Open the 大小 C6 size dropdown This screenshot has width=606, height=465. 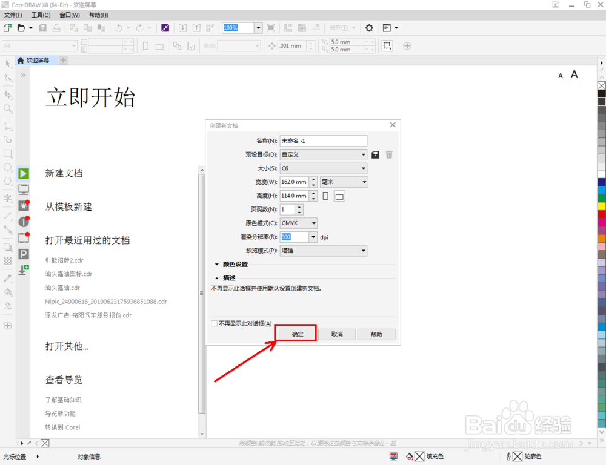(324, 168)
